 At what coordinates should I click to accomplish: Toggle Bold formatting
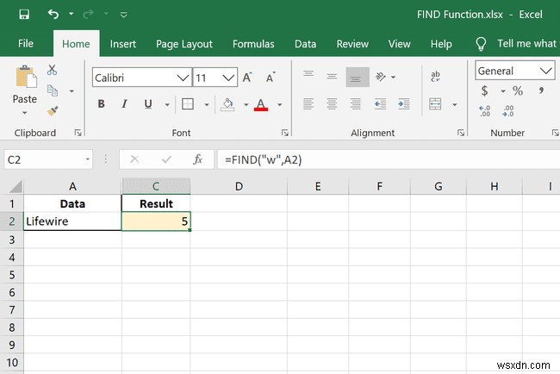tap(101, 104)
